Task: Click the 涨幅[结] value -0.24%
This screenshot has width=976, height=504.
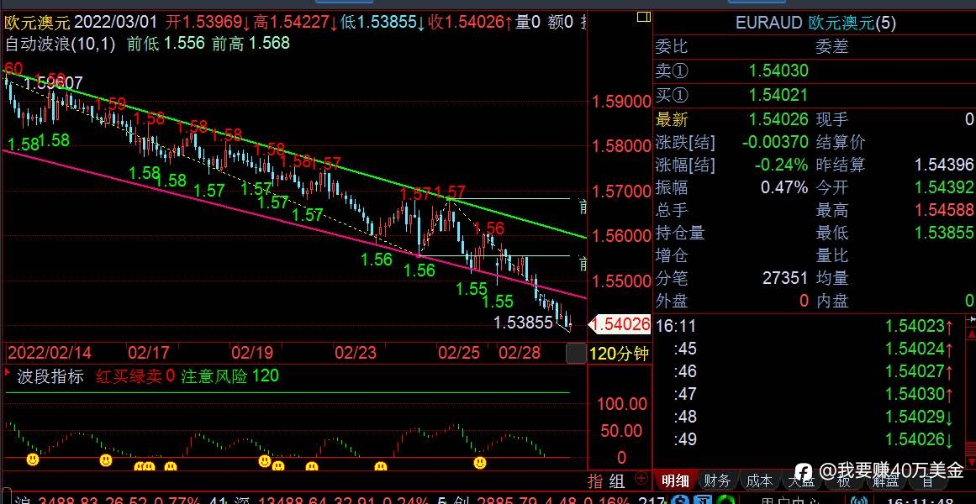Action: [781, 165]
